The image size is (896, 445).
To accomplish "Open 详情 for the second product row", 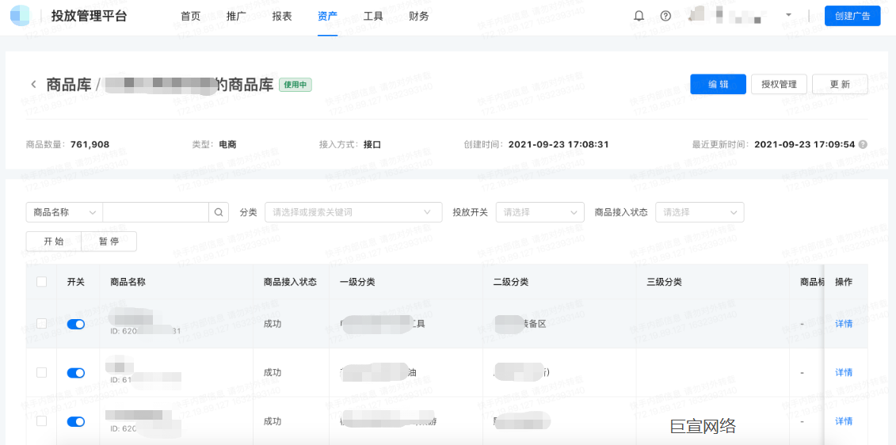I will pos(844,372).
